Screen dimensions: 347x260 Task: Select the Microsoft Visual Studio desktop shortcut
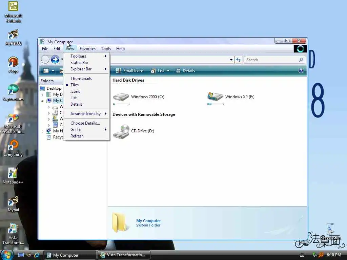point(13,123)
